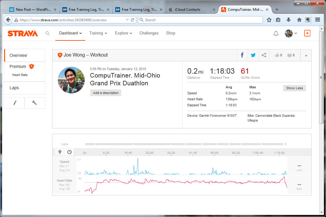This screenshot has height=217, width=326.
Task: Expand the Dashboard dropdown menu
Action: [x=70, y=33]
